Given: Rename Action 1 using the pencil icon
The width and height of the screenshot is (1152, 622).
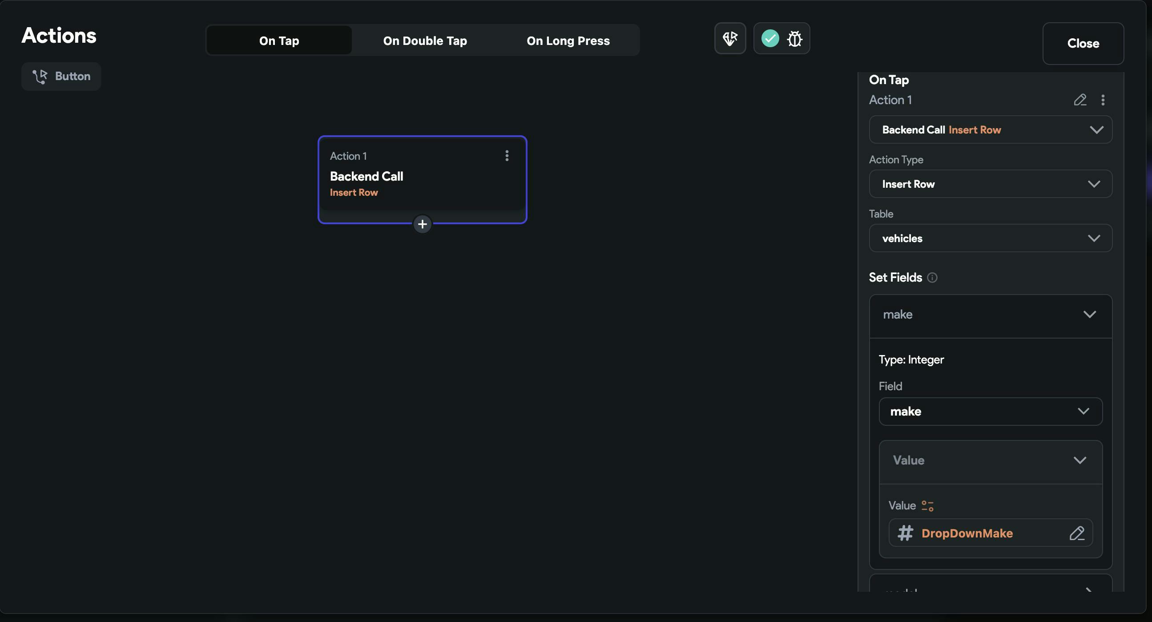Looking at the screenshot, I should [x=1080, y=100].
